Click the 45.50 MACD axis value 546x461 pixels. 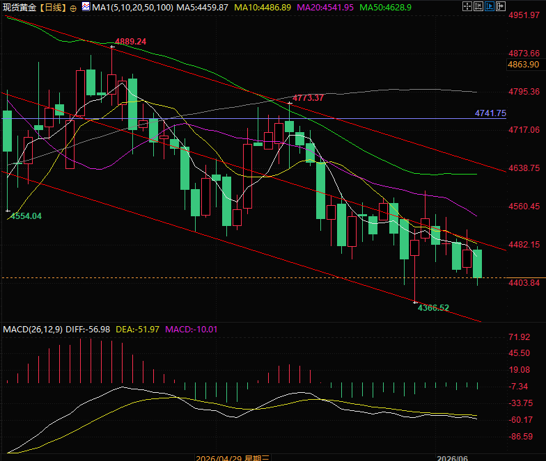coord(520,353)
